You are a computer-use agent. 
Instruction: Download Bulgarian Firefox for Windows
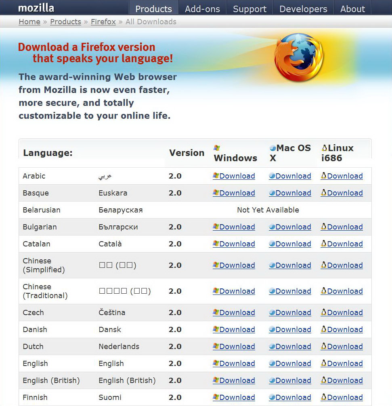click(x=234, y=227)
